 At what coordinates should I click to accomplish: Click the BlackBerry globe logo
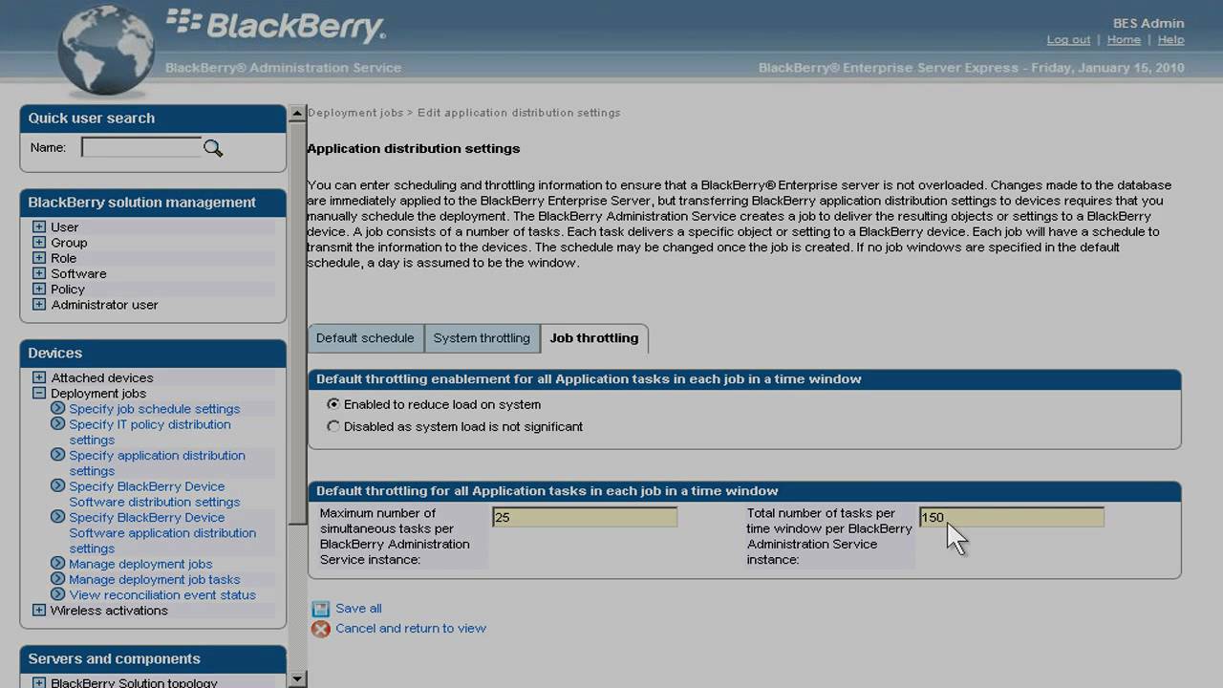click(x=105, y=50)
